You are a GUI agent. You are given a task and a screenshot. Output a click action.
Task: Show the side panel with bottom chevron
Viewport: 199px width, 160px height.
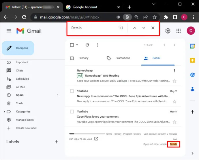pyautogui.click(x=192, y=153)
